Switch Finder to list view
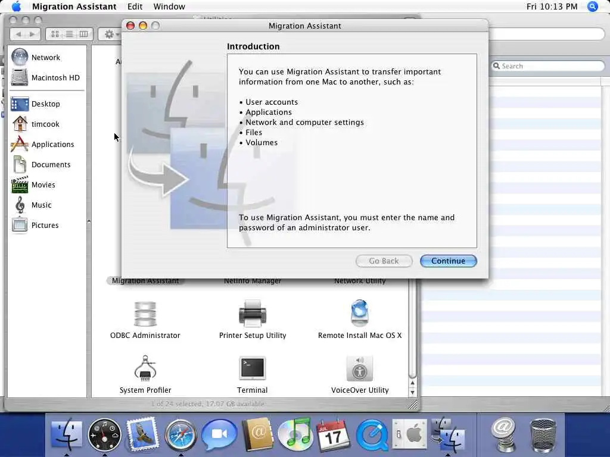Image resolution: width=610 pixels, height=457 pixels. 69,34
